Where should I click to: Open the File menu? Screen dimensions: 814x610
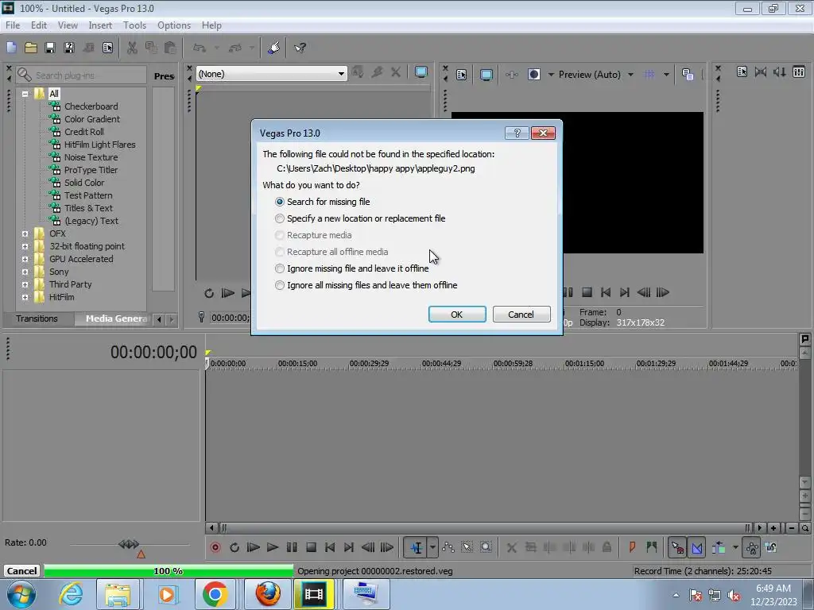point(13,25)
